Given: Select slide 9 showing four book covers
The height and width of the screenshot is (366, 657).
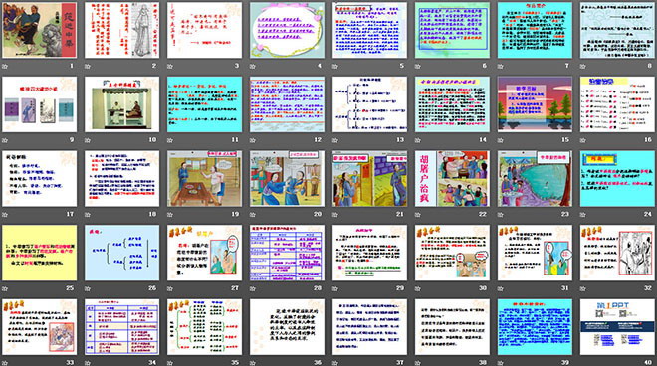Looking at the screenshot, I should 40,104.
